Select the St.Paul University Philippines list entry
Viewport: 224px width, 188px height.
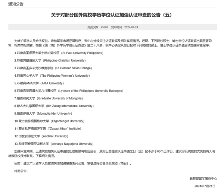pyautogui.click(x=58, y=52)
